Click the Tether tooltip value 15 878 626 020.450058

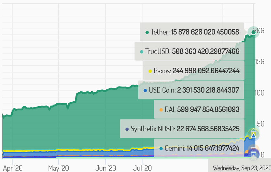[205, 32]
